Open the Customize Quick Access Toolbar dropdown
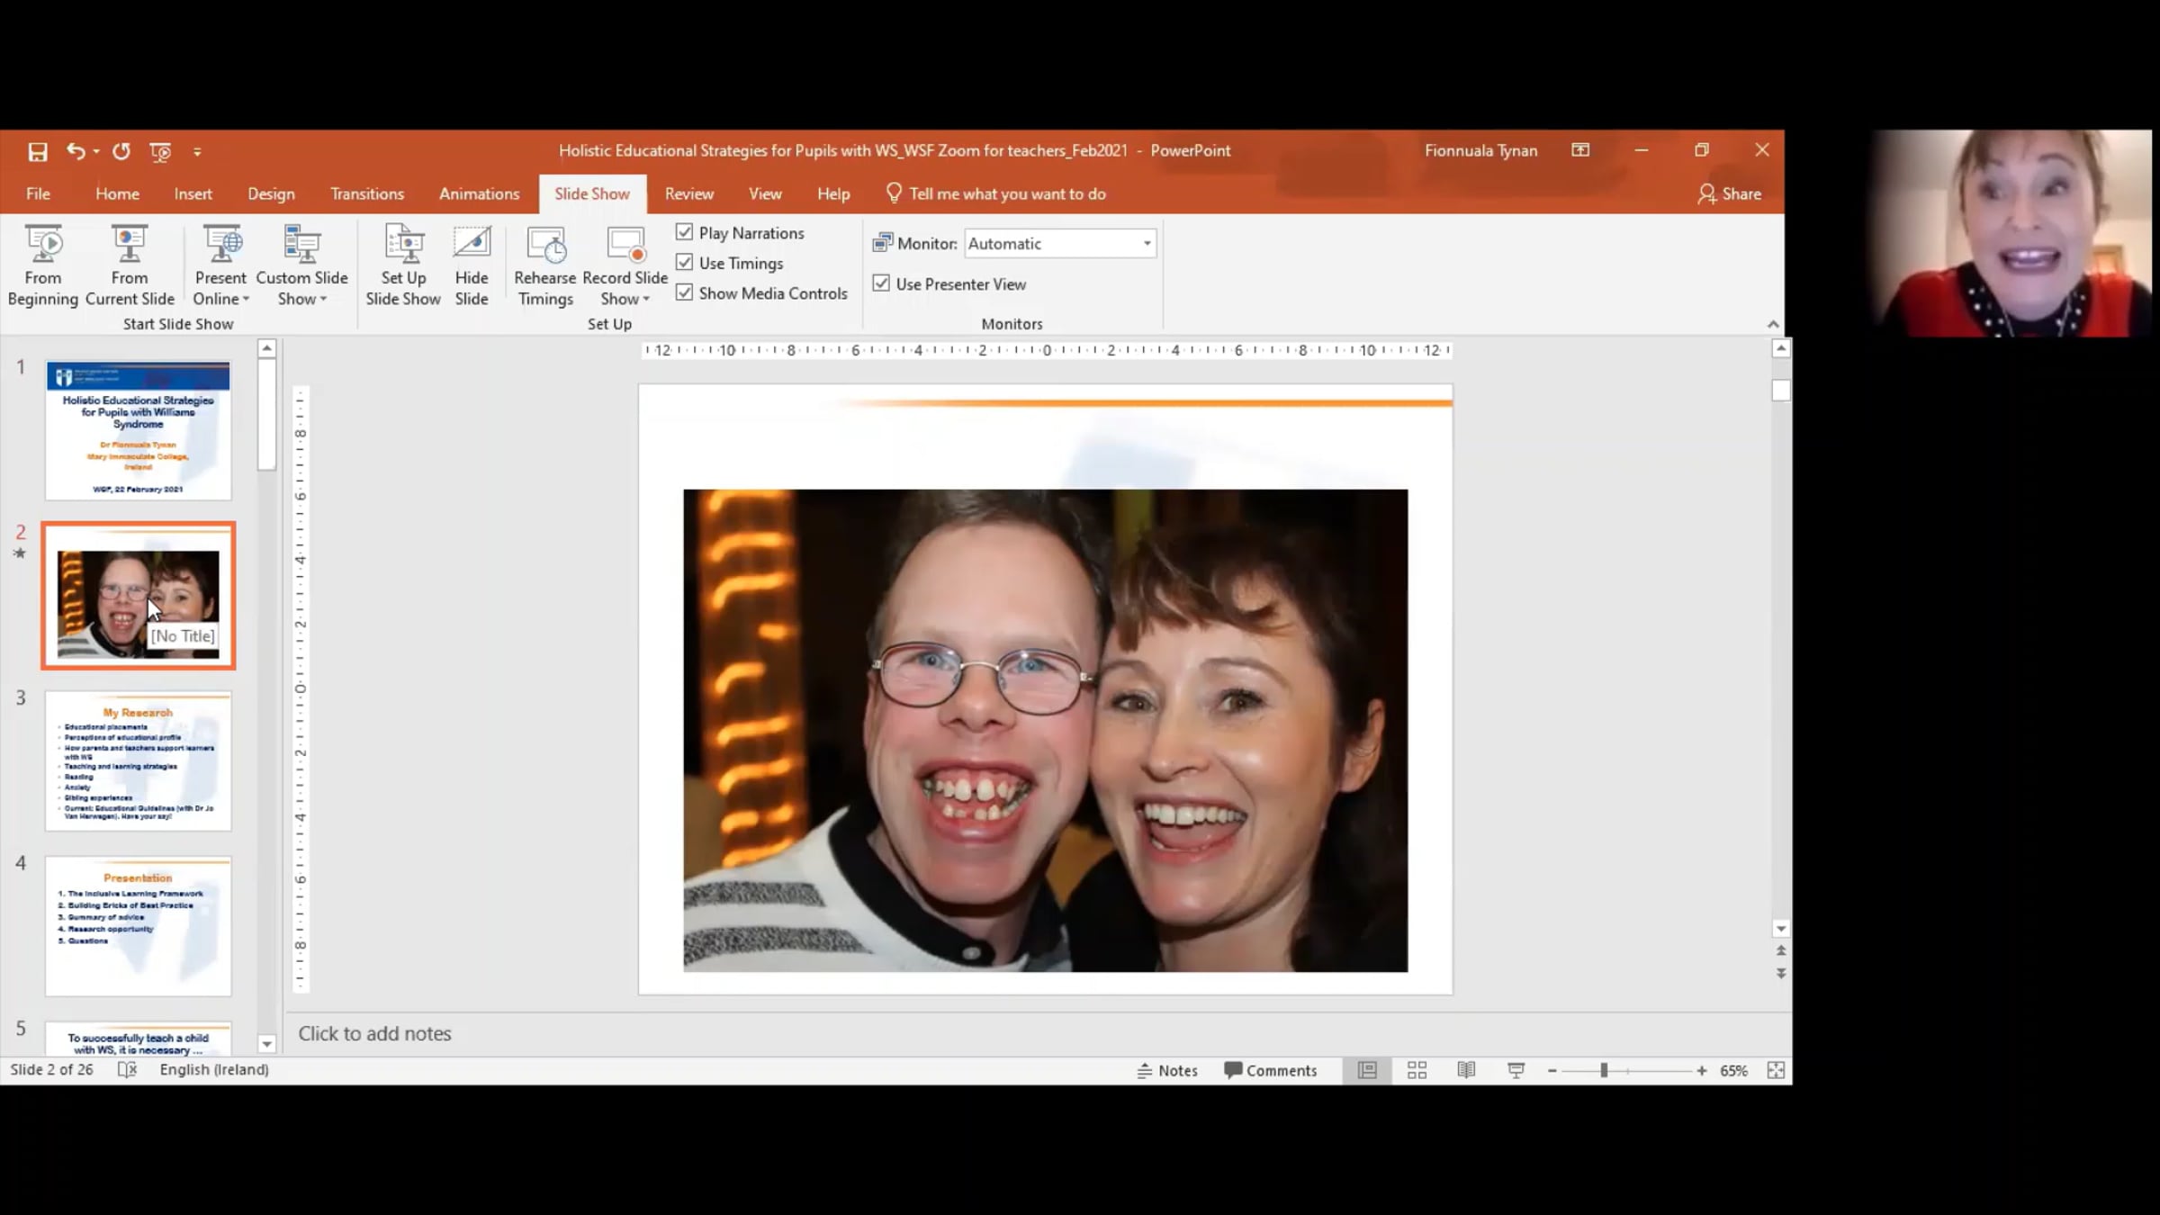The image size is (2160, 1215). click(197, 151)
